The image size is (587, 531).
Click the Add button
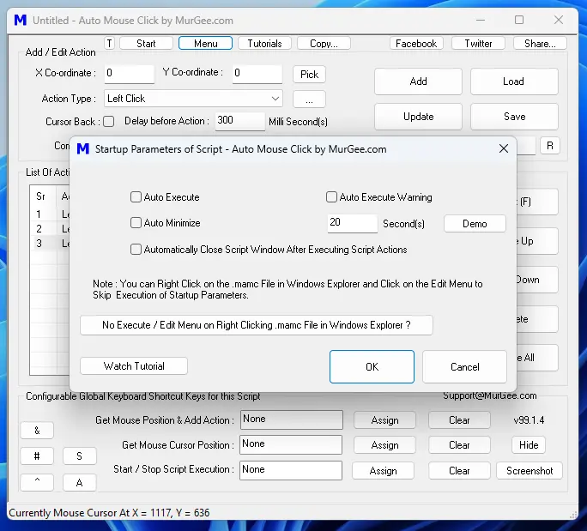pyautogui.click(x=418, y=81)
